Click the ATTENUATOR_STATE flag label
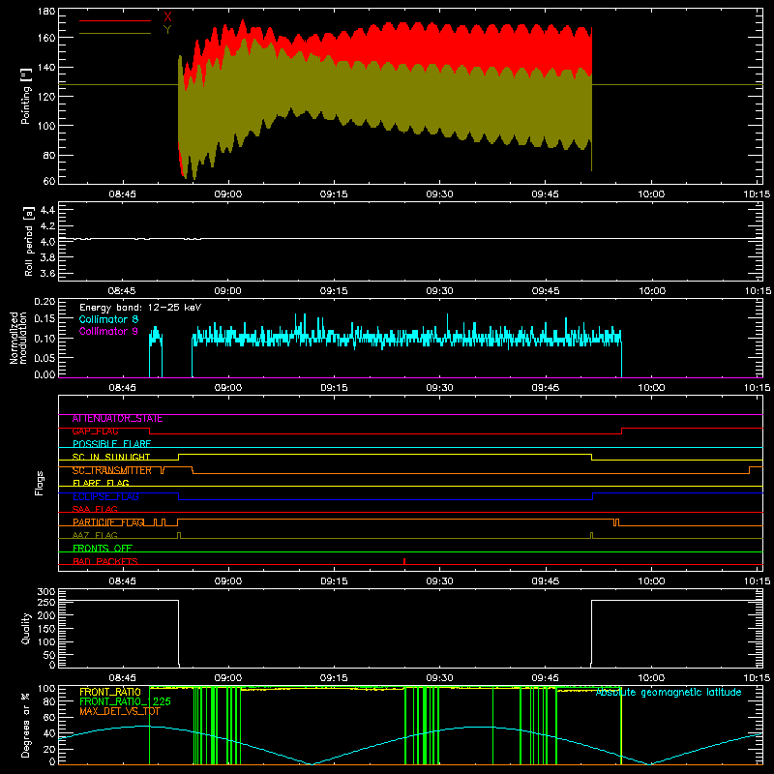Viewport: 774px width, 774px height. tap(117, 419)
